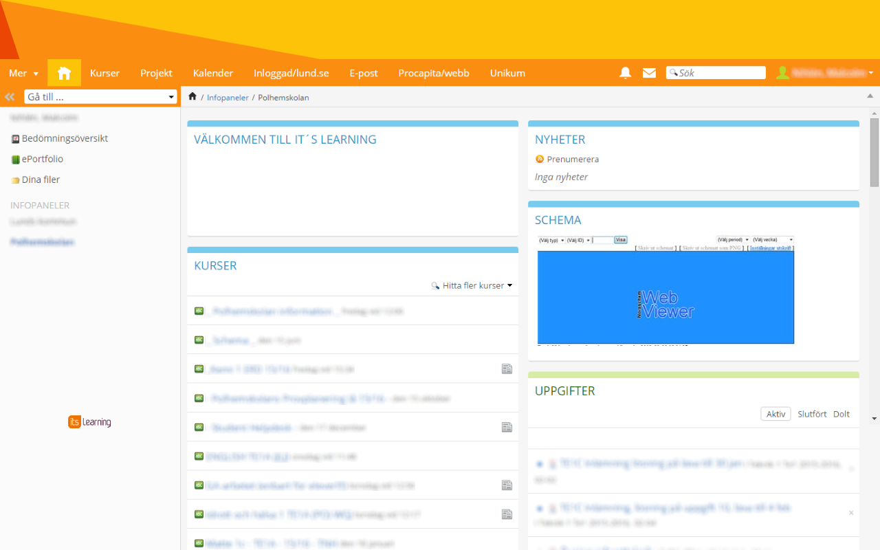
Task: Click the schema text input before Visa
Action: click(x=603, y=240)
